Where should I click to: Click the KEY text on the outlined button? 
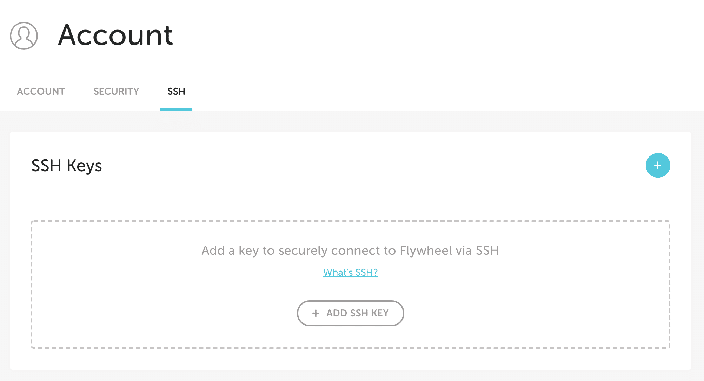point(380,313)
